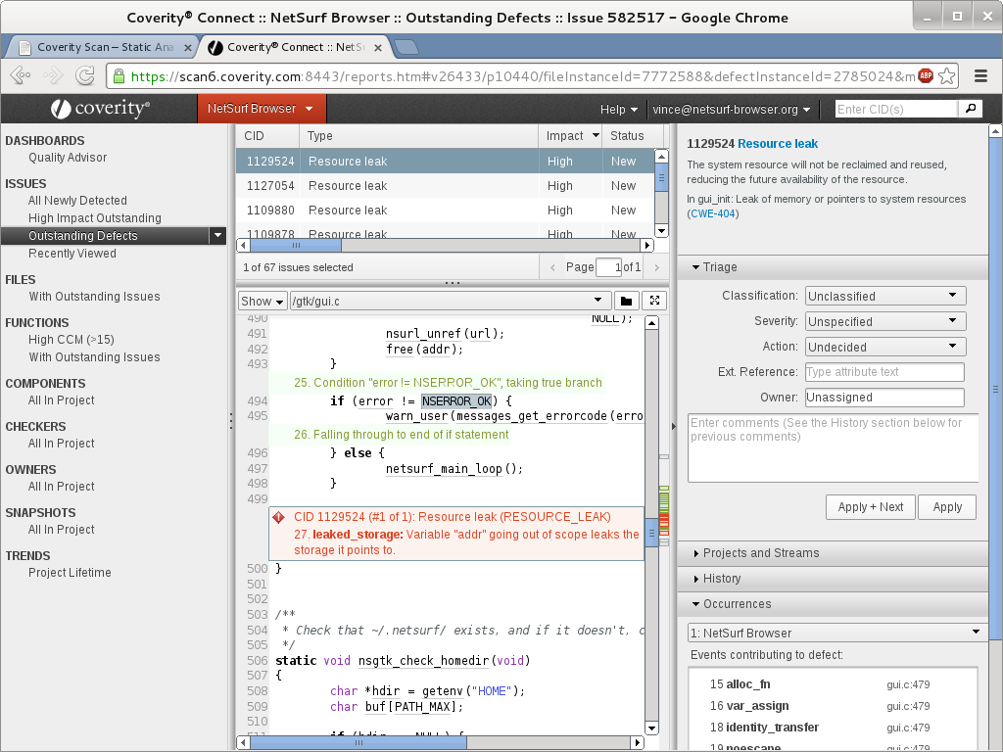
Task: Click in the Enter CID(s) search field
Action: point(896,109)
